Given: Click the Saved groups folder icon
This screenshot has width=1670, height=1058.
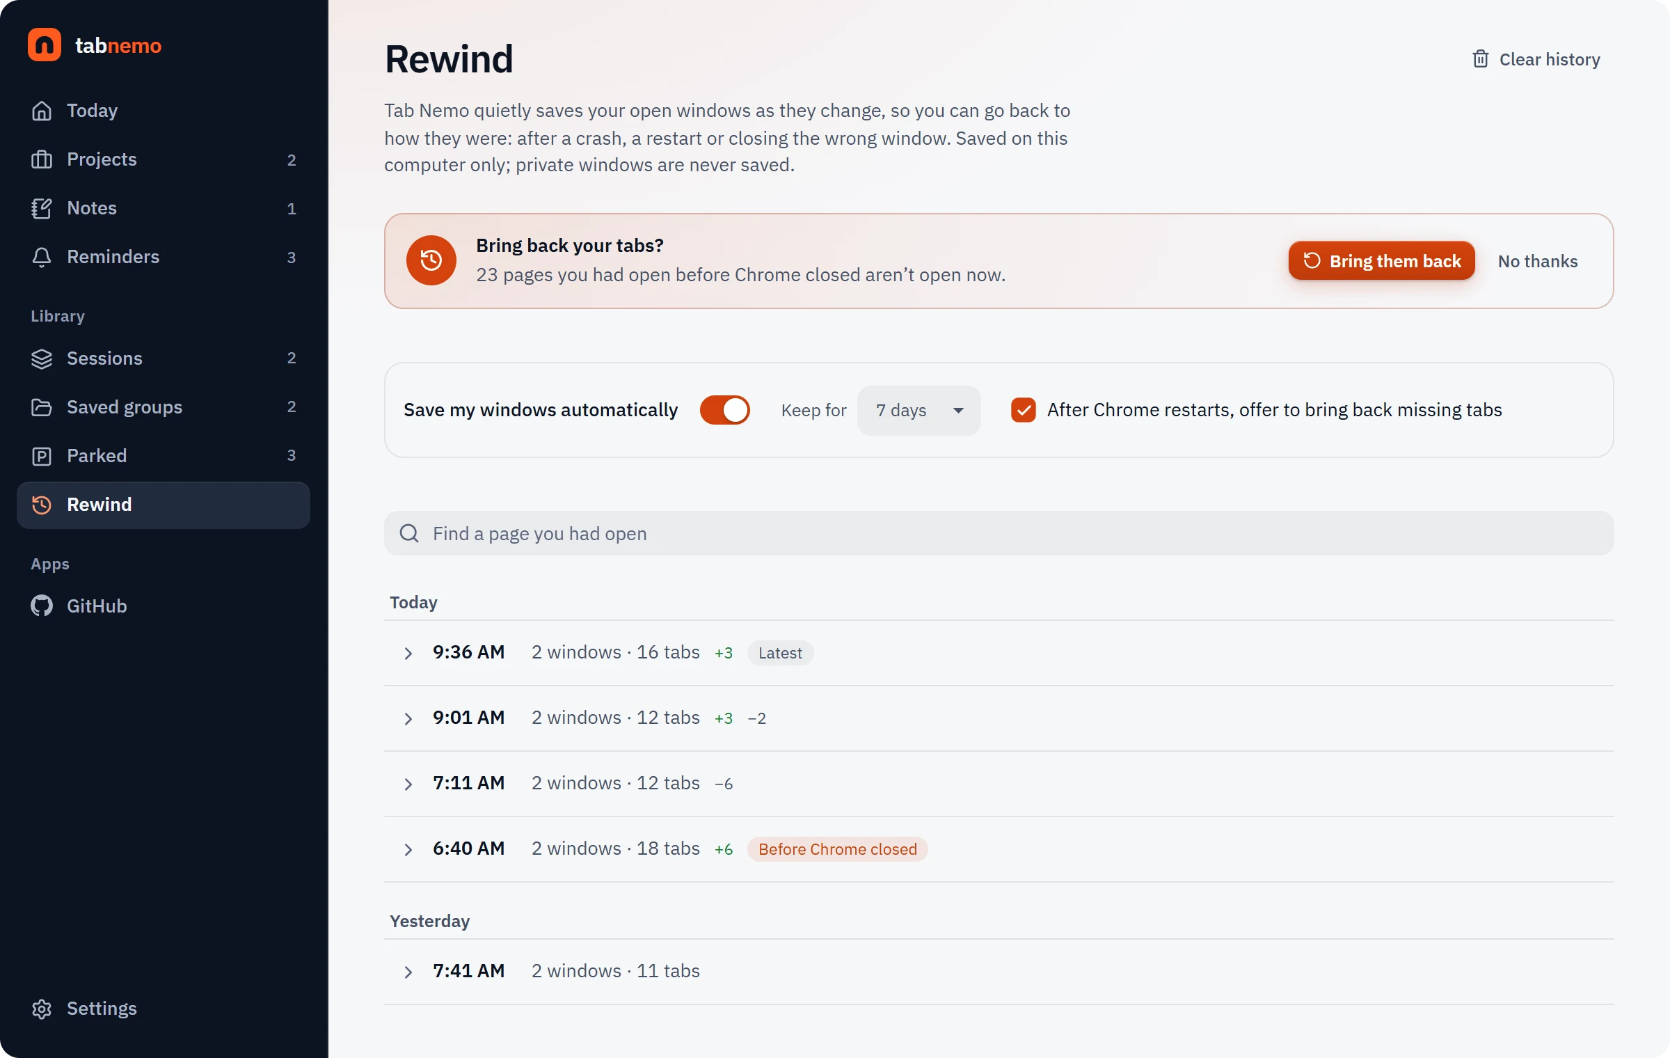Looking at the screenshot, I should 42,407.
